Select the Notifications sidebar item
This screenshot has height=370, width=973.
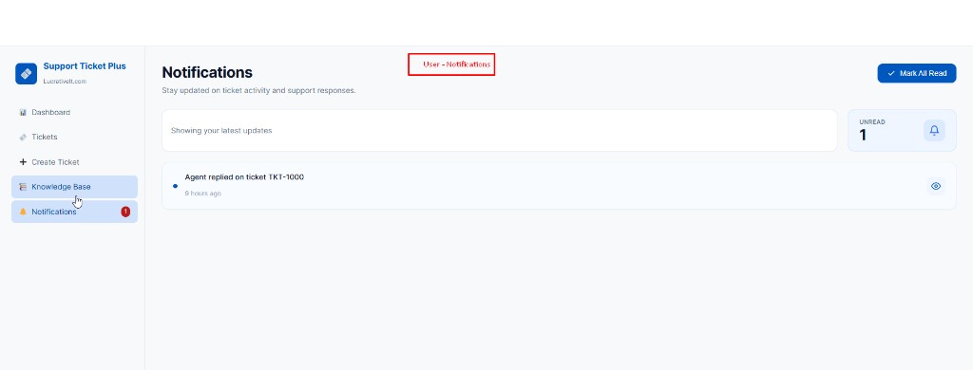pos(74,212)
